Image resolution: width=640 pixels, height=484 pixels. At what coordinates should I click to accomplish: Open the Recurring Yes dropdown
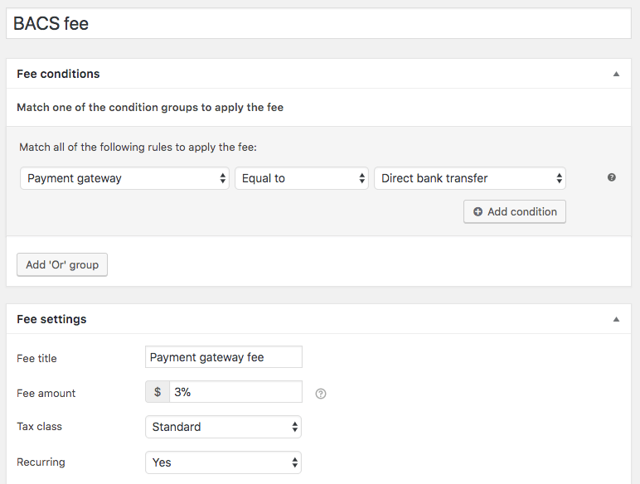coord(223,462)
